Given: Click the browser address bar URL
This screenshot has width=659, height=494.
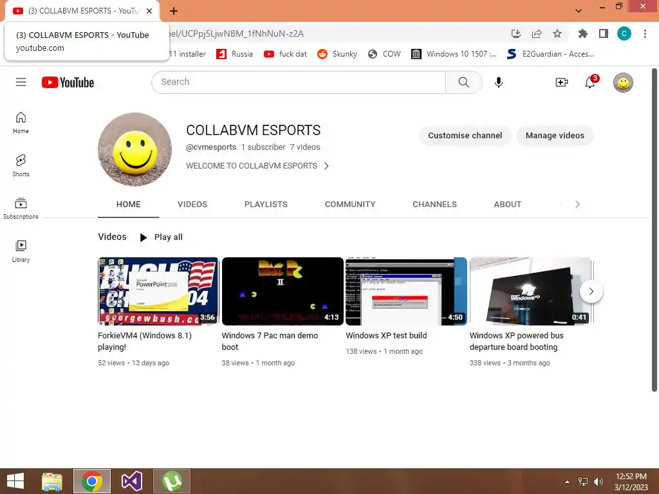Looking at the screenshot, I should pos(236,33).
